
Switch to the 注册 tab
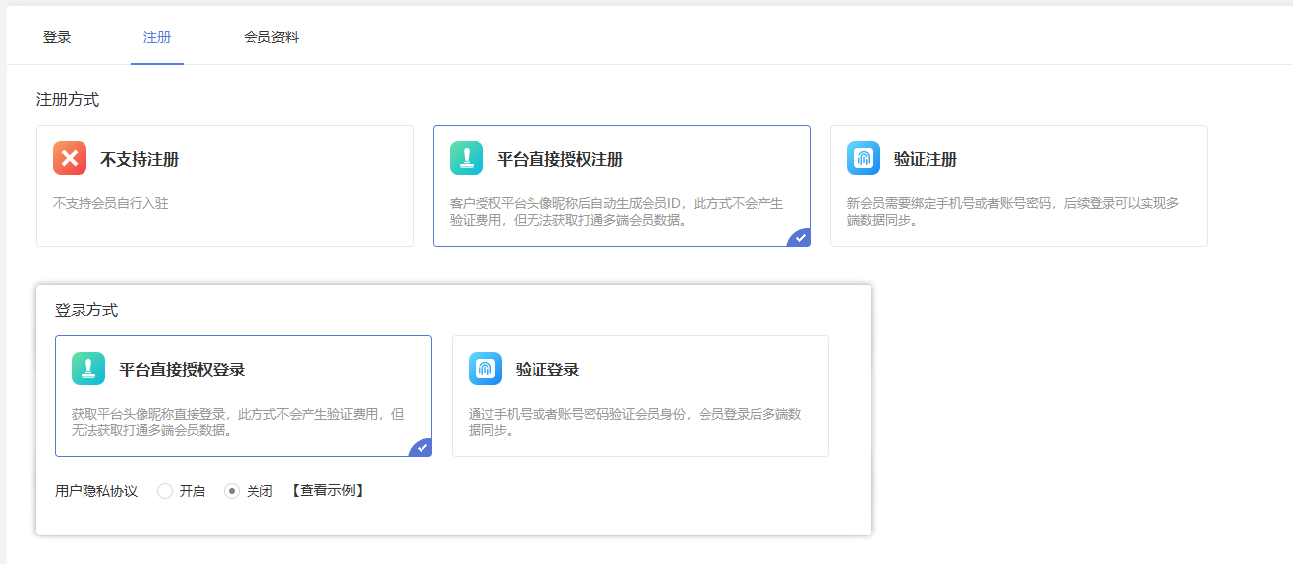point(157,37)
